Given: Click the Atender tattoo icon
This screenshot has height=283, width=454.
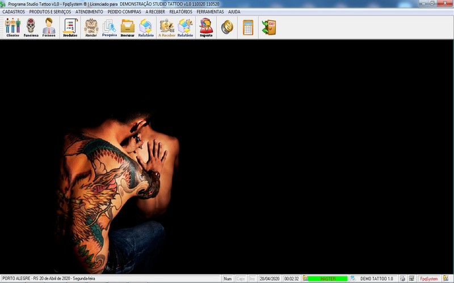Looking at the screenshot, I should 91,27.
